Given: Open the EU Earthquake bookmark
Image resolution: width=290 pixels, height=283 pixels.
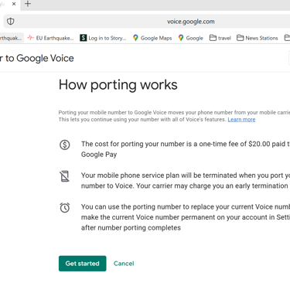Looking at the screenshot, I should [x=50, y=38].
